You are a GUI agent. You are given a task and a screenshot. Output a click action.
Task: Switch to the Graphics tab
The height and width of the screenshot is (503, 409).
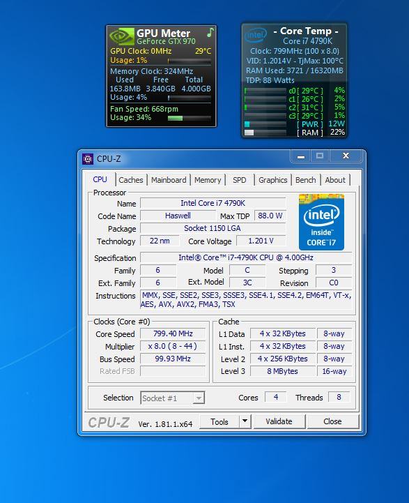pyautogui.click(x=273, y=180)
